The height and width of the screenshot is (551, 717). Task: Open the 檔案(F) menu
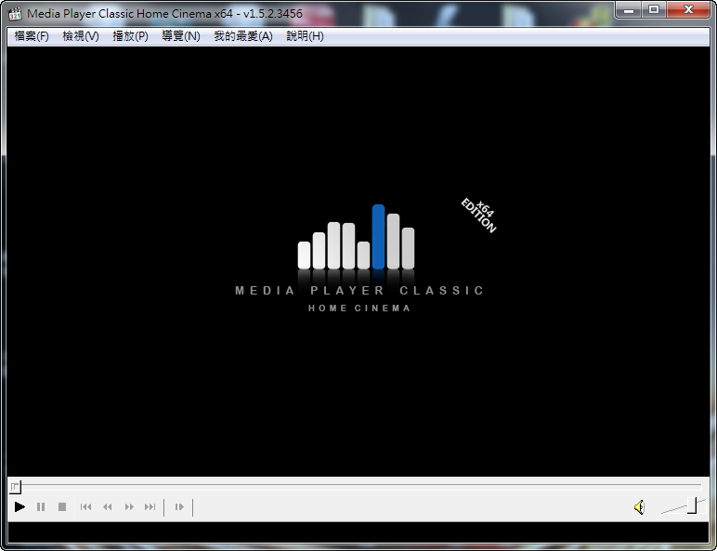32,36
